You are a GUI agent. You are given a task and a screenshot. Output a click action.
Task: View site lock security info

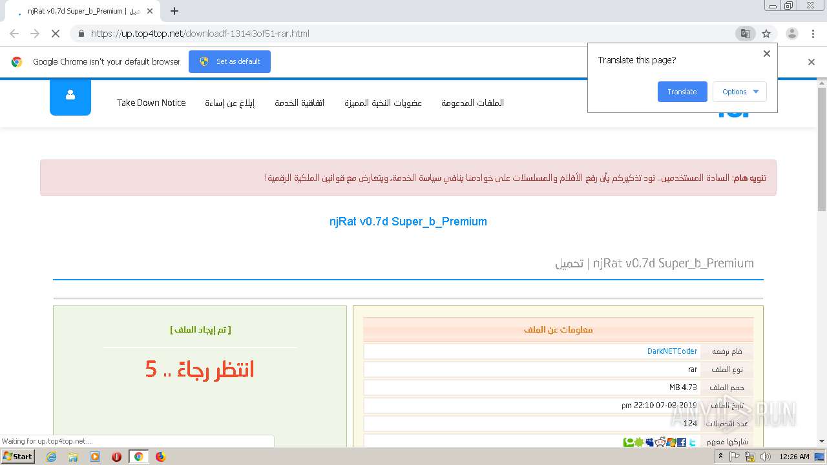point(81,34)
